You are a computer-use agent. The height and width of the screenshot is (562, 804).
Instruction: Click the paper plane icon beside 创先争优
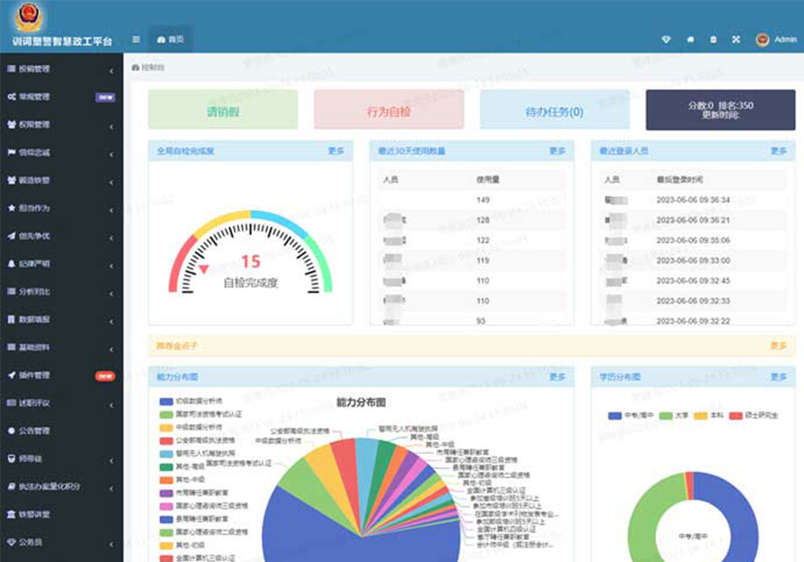11,236
